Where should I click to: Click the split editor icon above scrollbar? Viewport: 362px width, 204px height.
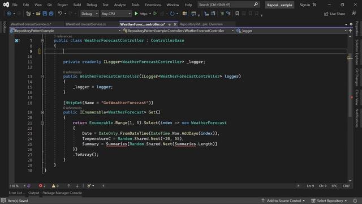[350, 31]
